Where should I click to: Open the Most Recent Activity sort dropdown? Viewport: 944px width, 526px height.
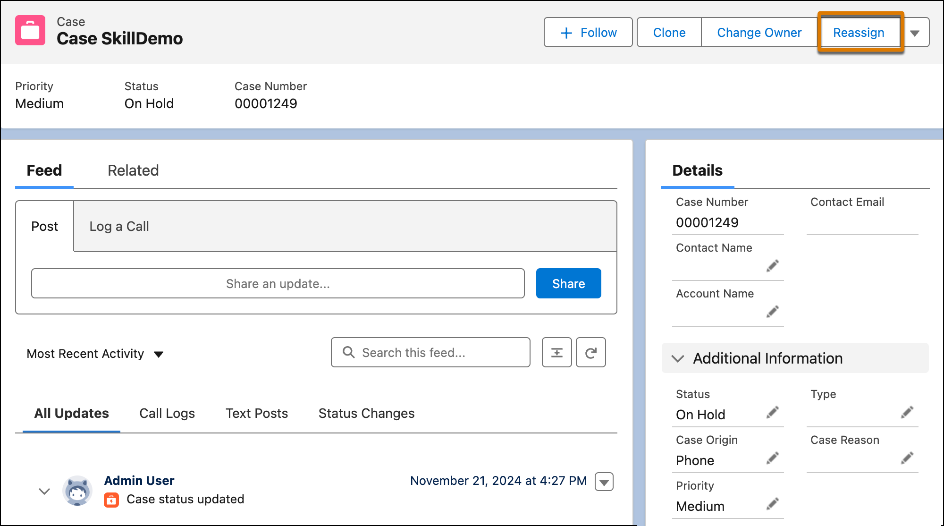click(95, 354)
